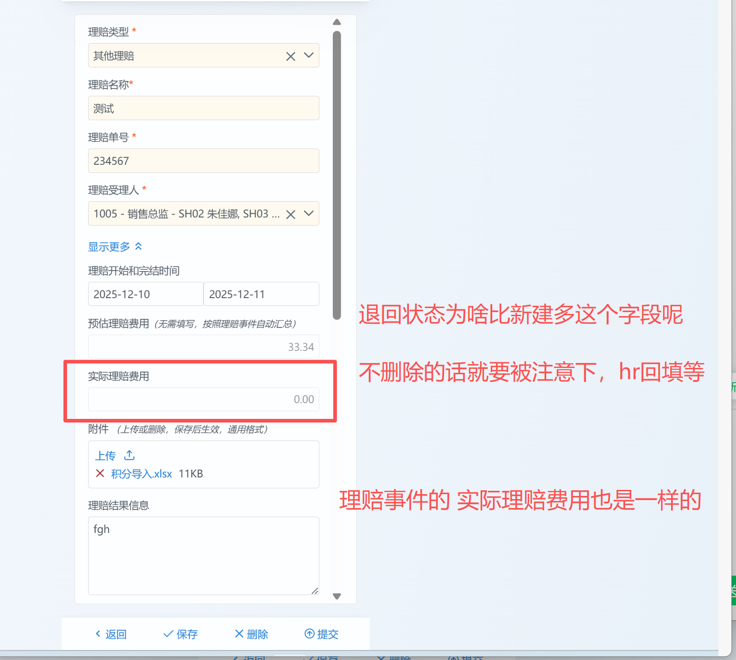The height and width of the screenshot is (660, 736).
Task: Remove the 积分导入.xlsx attachment with red X
Action: tap(100, 473)
